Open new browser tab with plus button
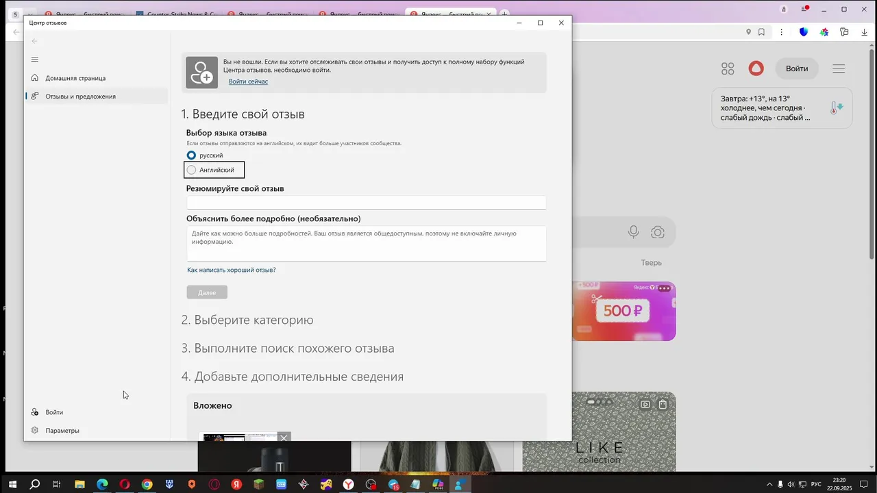Image resolution: width=877 pixels, height=493 pixels. coord(504,14)
